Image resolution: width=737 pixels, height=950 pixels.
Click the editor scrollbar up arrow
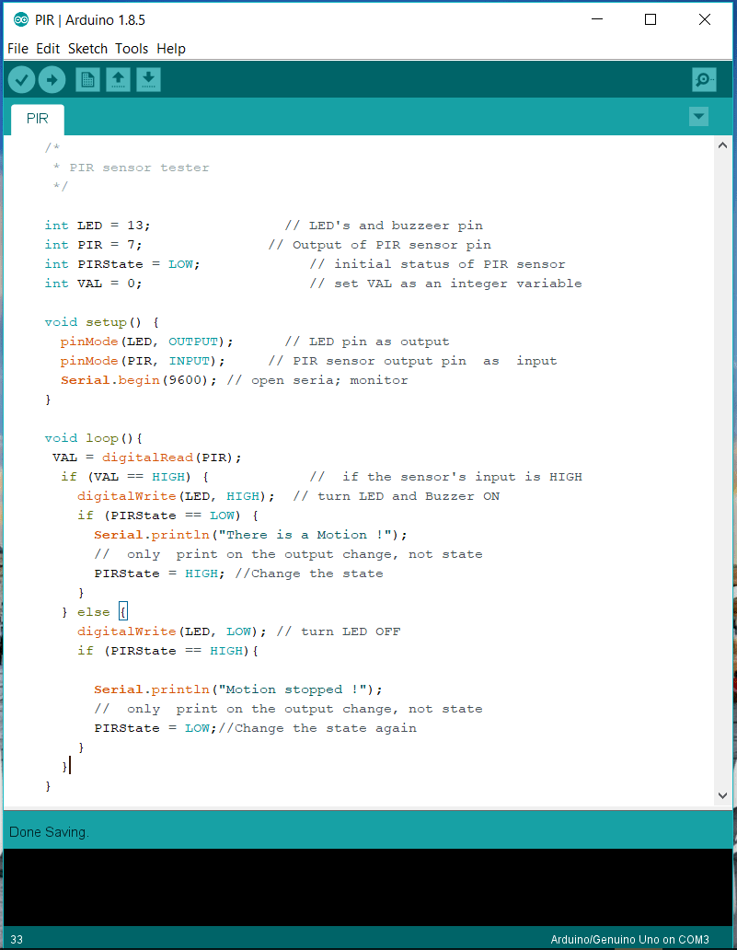pos(722,145)
